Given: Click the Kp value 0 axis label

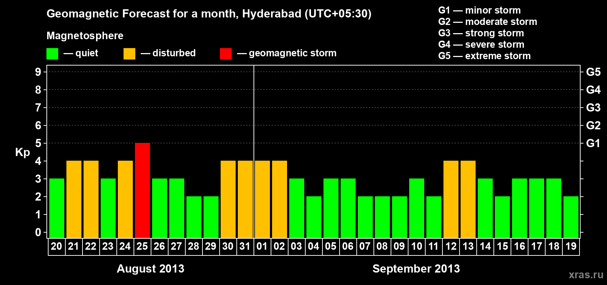Looking at the screenshot, I should [x=38, y=232].
